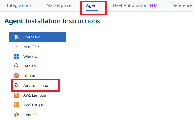193x121 pixels.
Task: Switch to the Marketplace tab
Action: point(59,5)
